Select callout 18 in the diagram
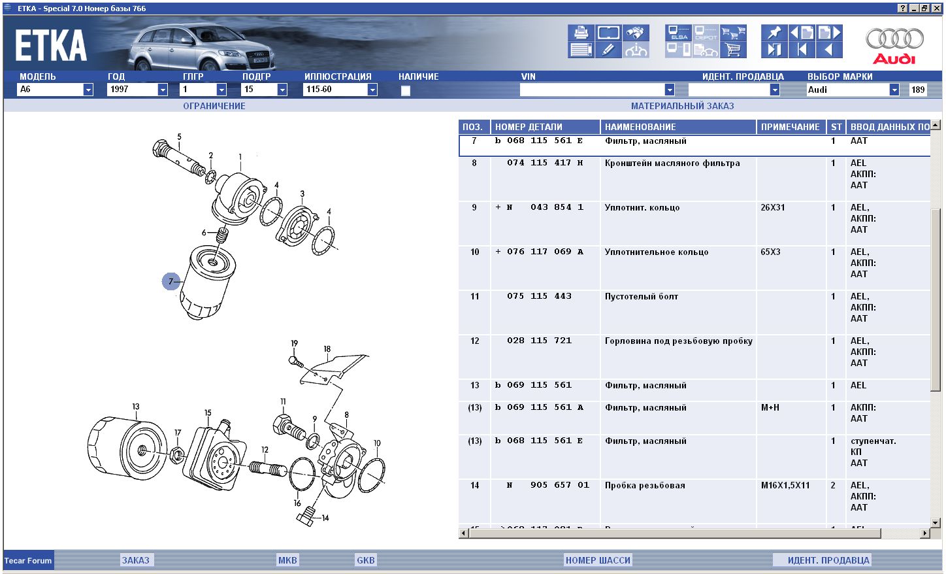The height and width of the screenshot is (574, 946). [327, 349]
